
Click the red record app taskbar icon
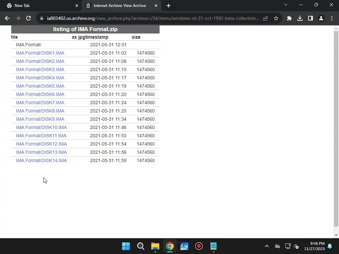[x=199, y=246]
